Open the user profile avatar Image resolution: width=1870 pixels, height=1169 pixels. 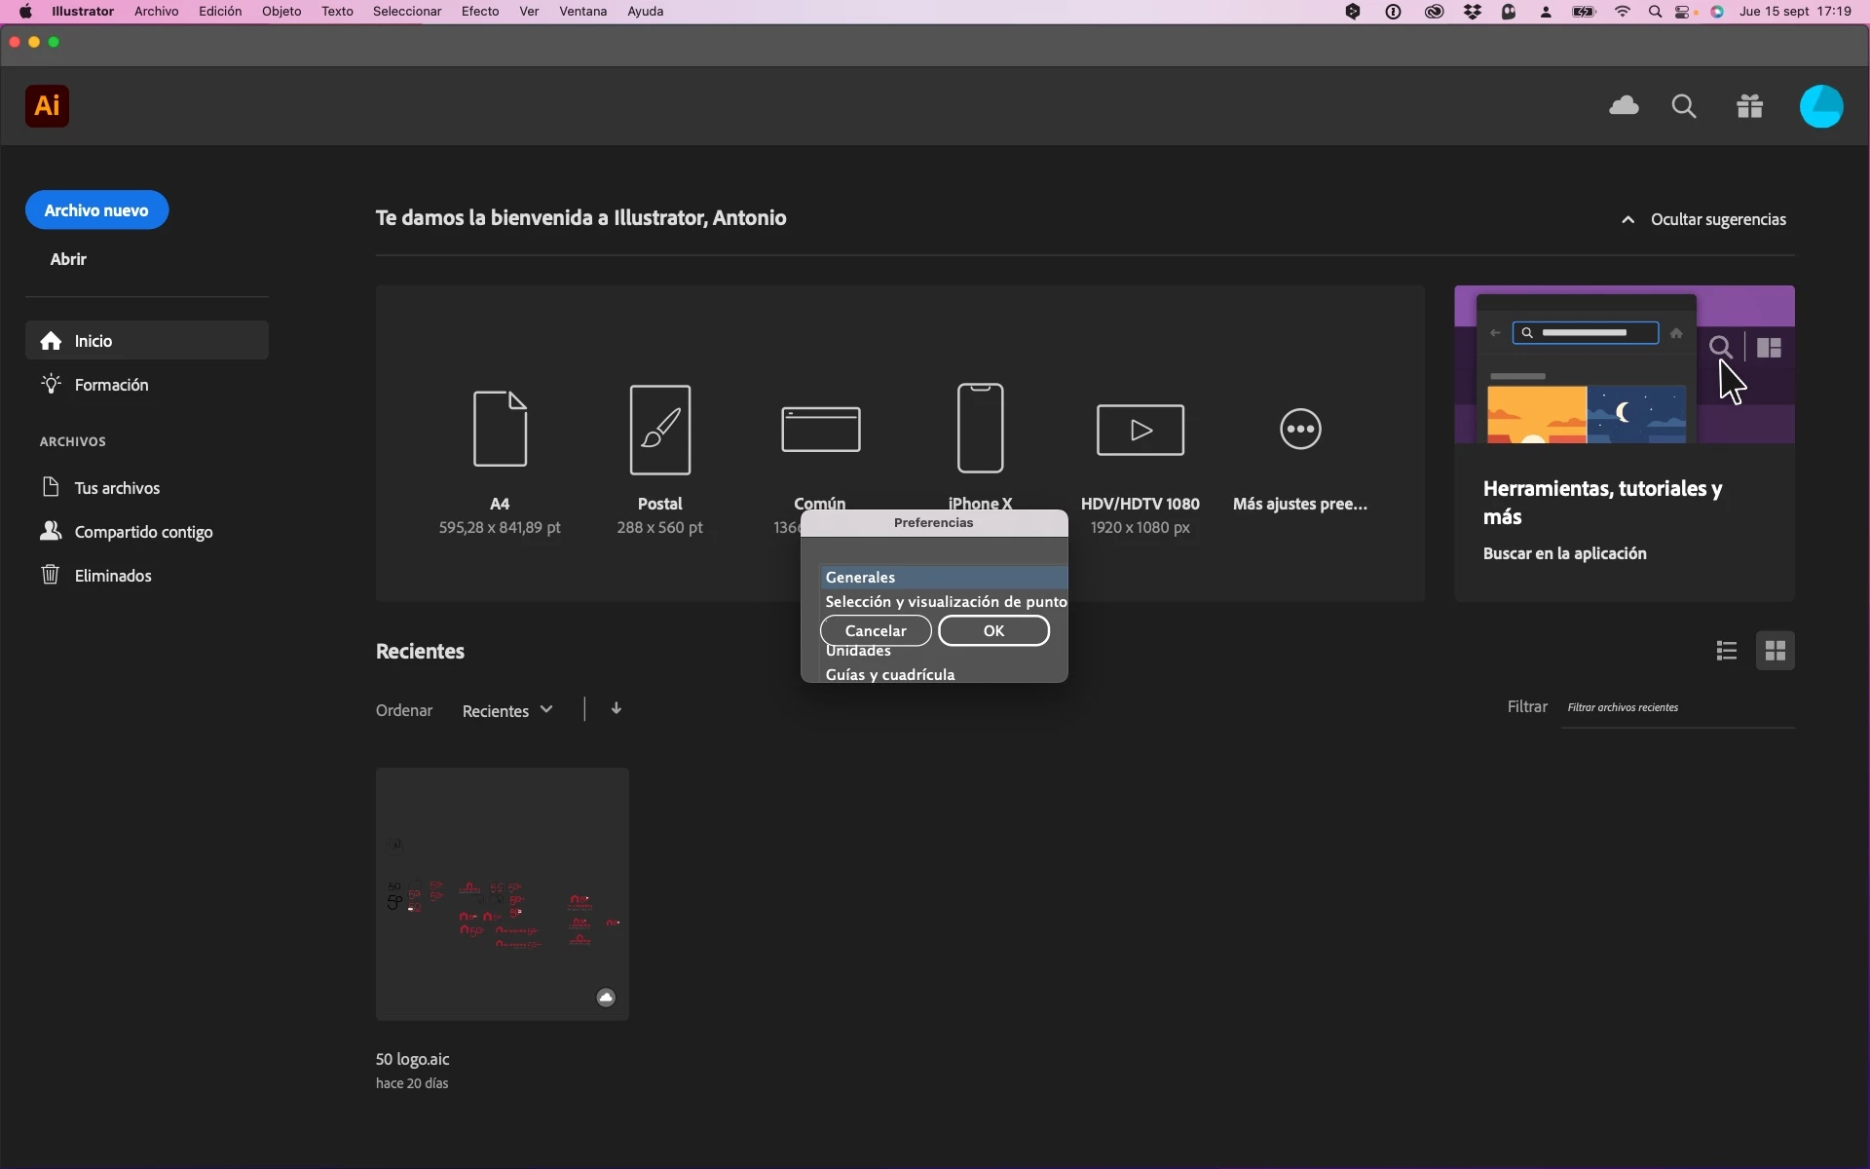tap(1820, 106)
